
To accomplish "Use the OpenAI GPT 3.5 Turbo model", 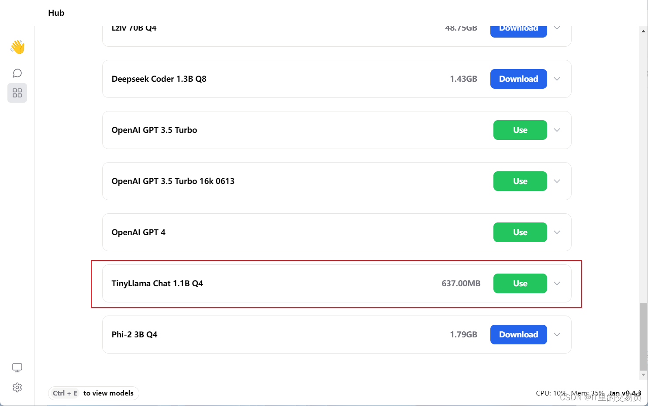I will (x=520, y=130).
